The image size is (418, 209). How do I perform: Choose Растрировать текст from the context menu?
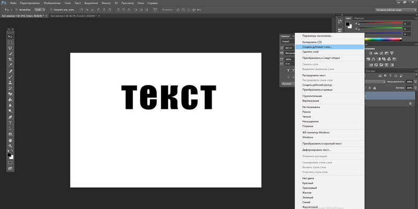[x=314, y=75]
